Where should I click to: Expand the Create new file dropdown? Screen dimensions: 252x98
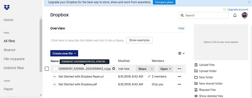tap(64, 53)
